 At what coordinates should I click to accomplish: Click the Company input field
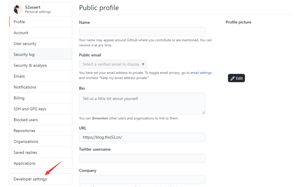coord(142,180)
